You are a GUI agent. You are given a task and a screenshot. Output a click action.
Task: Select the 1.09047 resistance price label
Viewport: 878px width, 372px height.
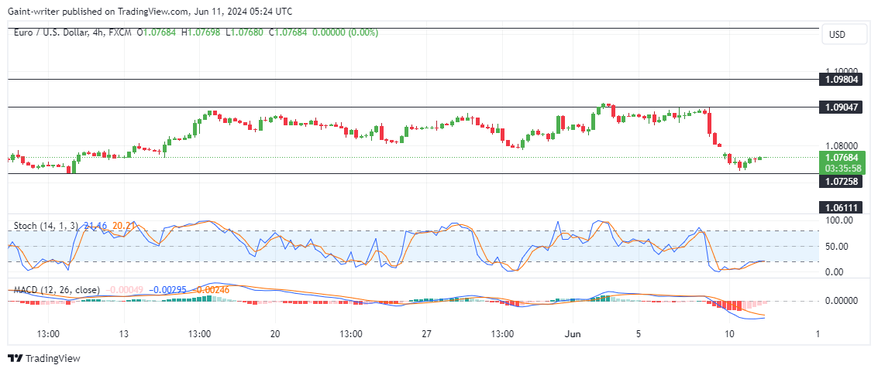pyautogui.click(x=841, y=108)
